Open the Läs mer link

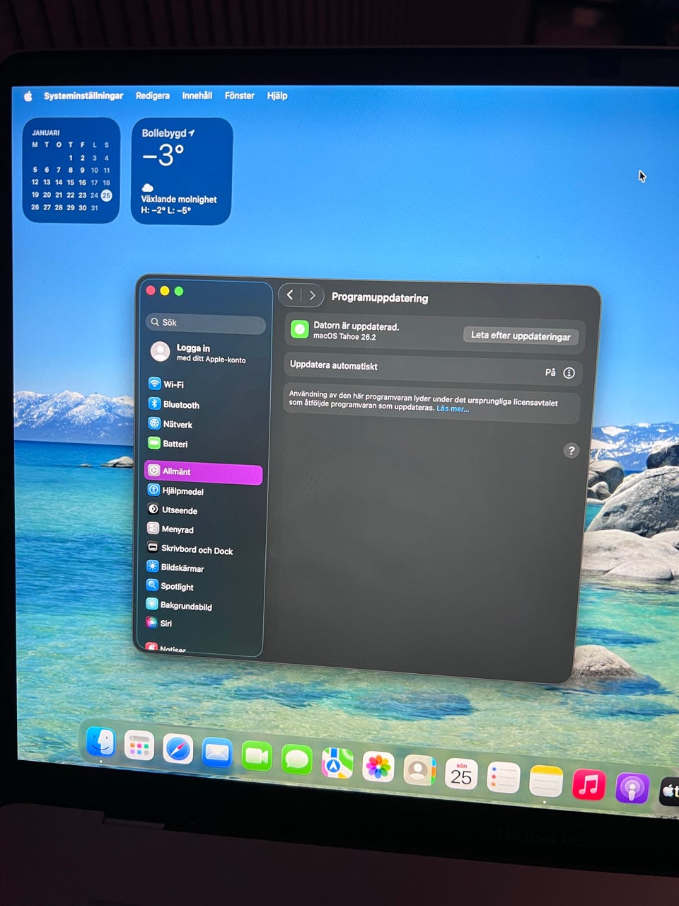[x=453, y=408]
